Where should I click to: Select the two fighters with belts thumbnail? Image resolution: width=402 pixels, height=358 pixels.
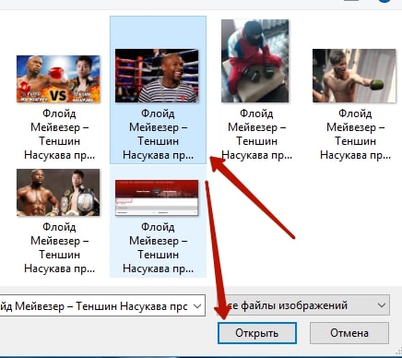[x=58, y=193]
